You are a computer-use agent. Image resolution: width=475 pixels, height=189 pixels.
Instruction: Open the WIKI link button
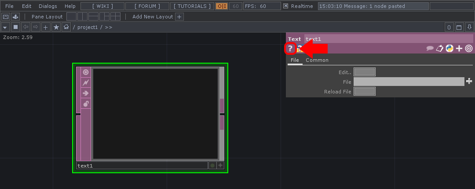[102, 6]
